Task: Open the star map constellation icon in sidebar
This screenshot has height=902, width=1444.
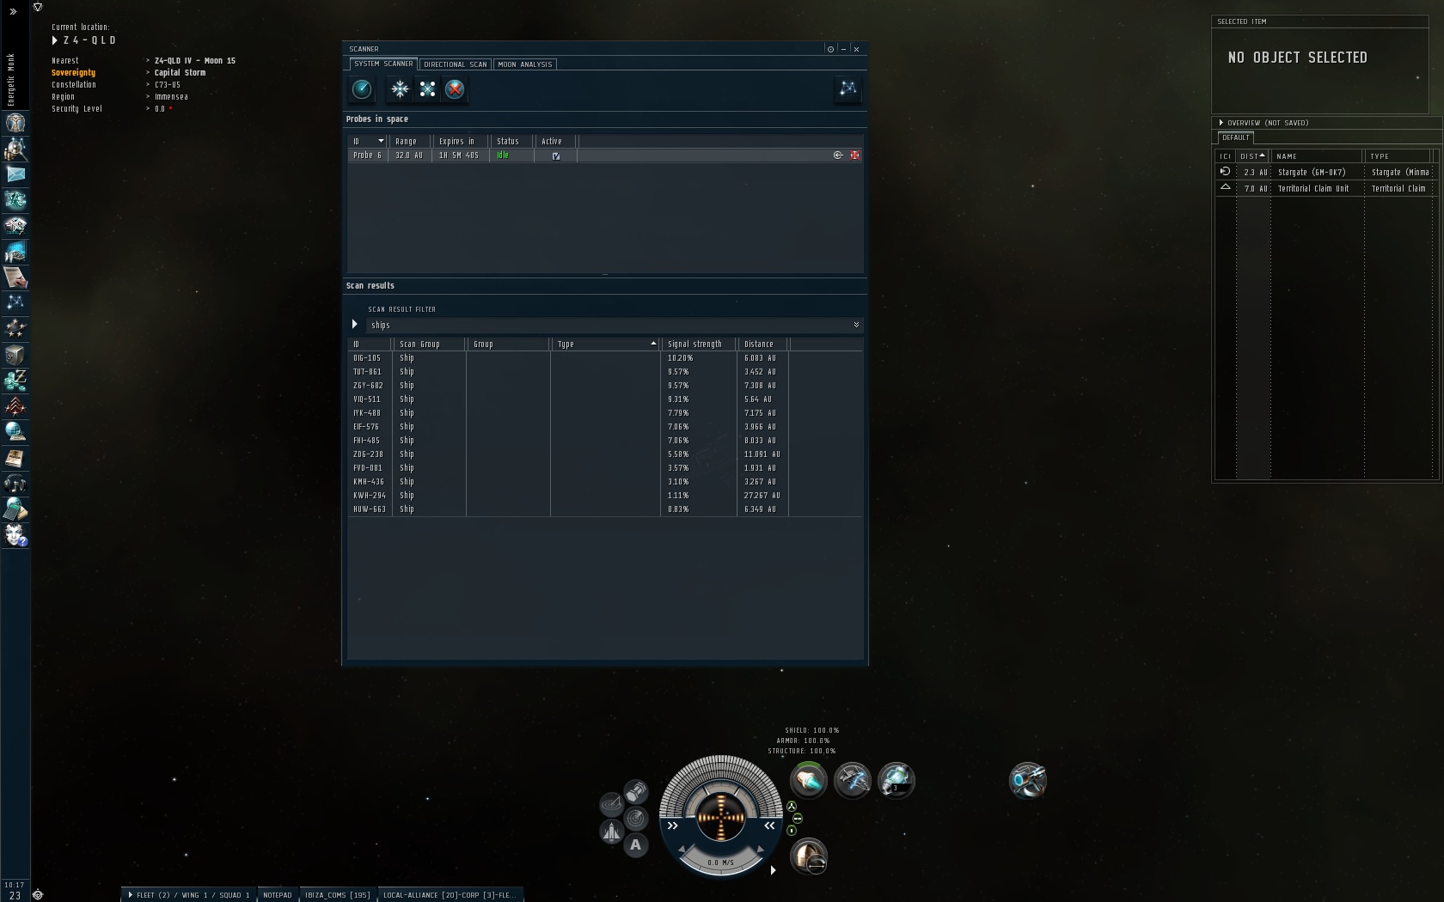Action: click(15, 303)
